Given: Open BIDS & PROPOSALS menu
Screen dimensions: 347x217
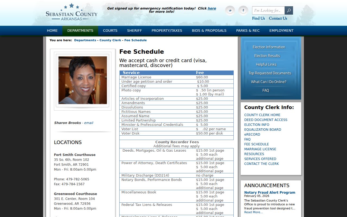Looking at the screenshot, I should pos(209,31).
